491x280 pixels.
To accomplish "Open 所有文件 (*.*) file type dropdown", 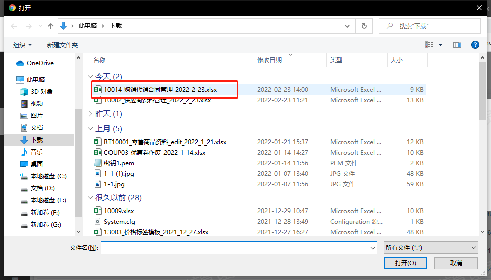I will click(430, 248).
